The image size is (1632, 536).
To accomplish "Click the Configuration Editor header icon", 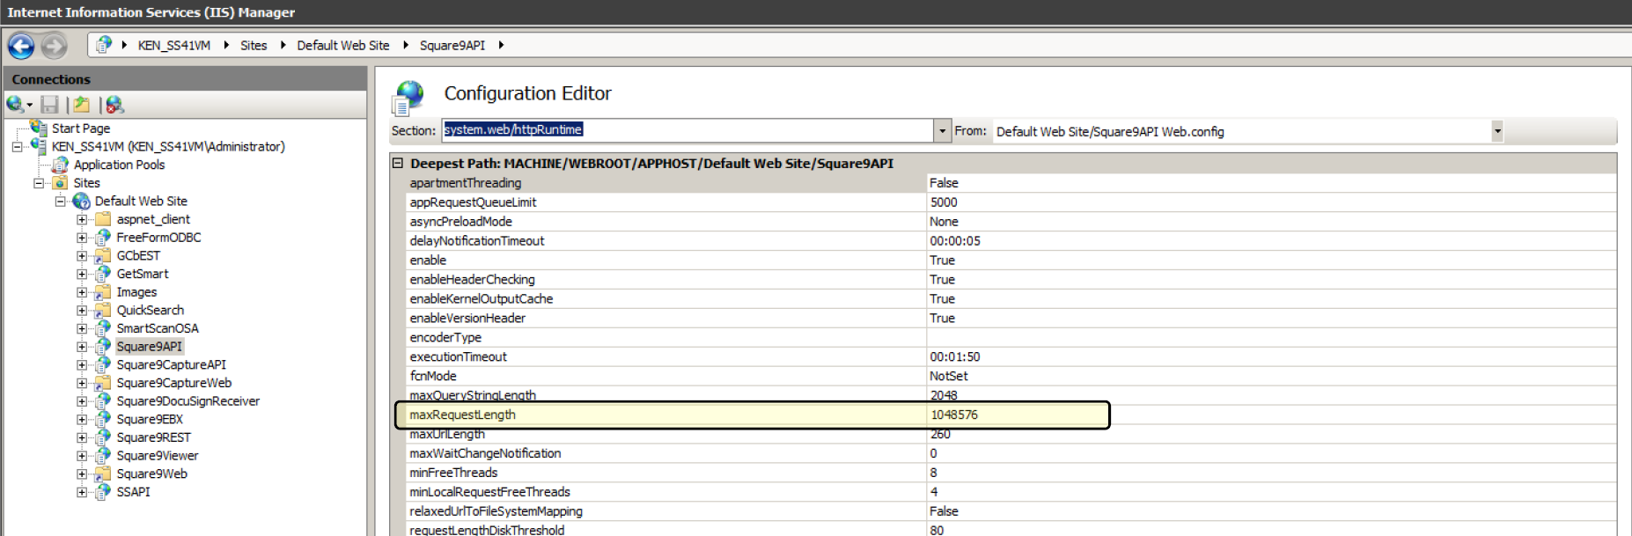I will pos(408,98).
